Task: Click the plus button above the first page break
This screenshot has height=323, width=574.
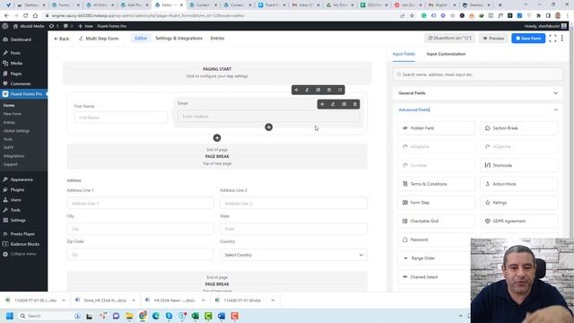Action: tap(217, 137)
